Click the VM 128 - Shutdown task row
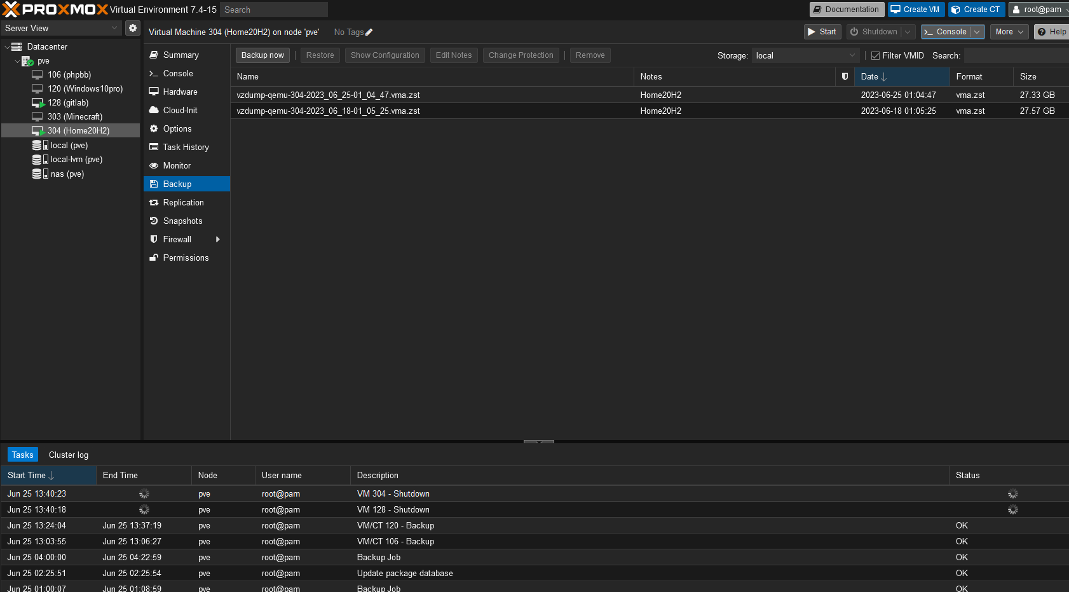 [534, 509]
